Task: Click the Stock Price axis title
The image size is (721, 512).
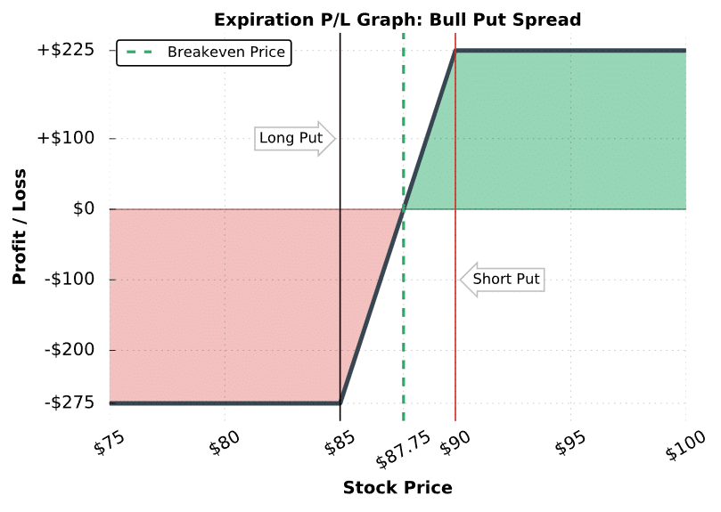Action: tap(397, 488)
